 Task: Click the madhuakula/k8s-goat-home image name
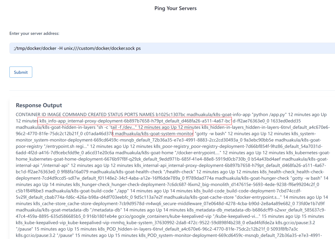tap(144, 153)
